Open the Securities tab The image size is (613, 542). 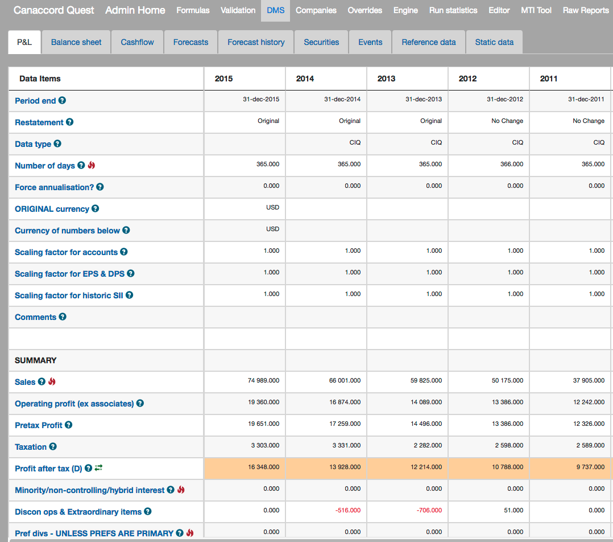321,42
